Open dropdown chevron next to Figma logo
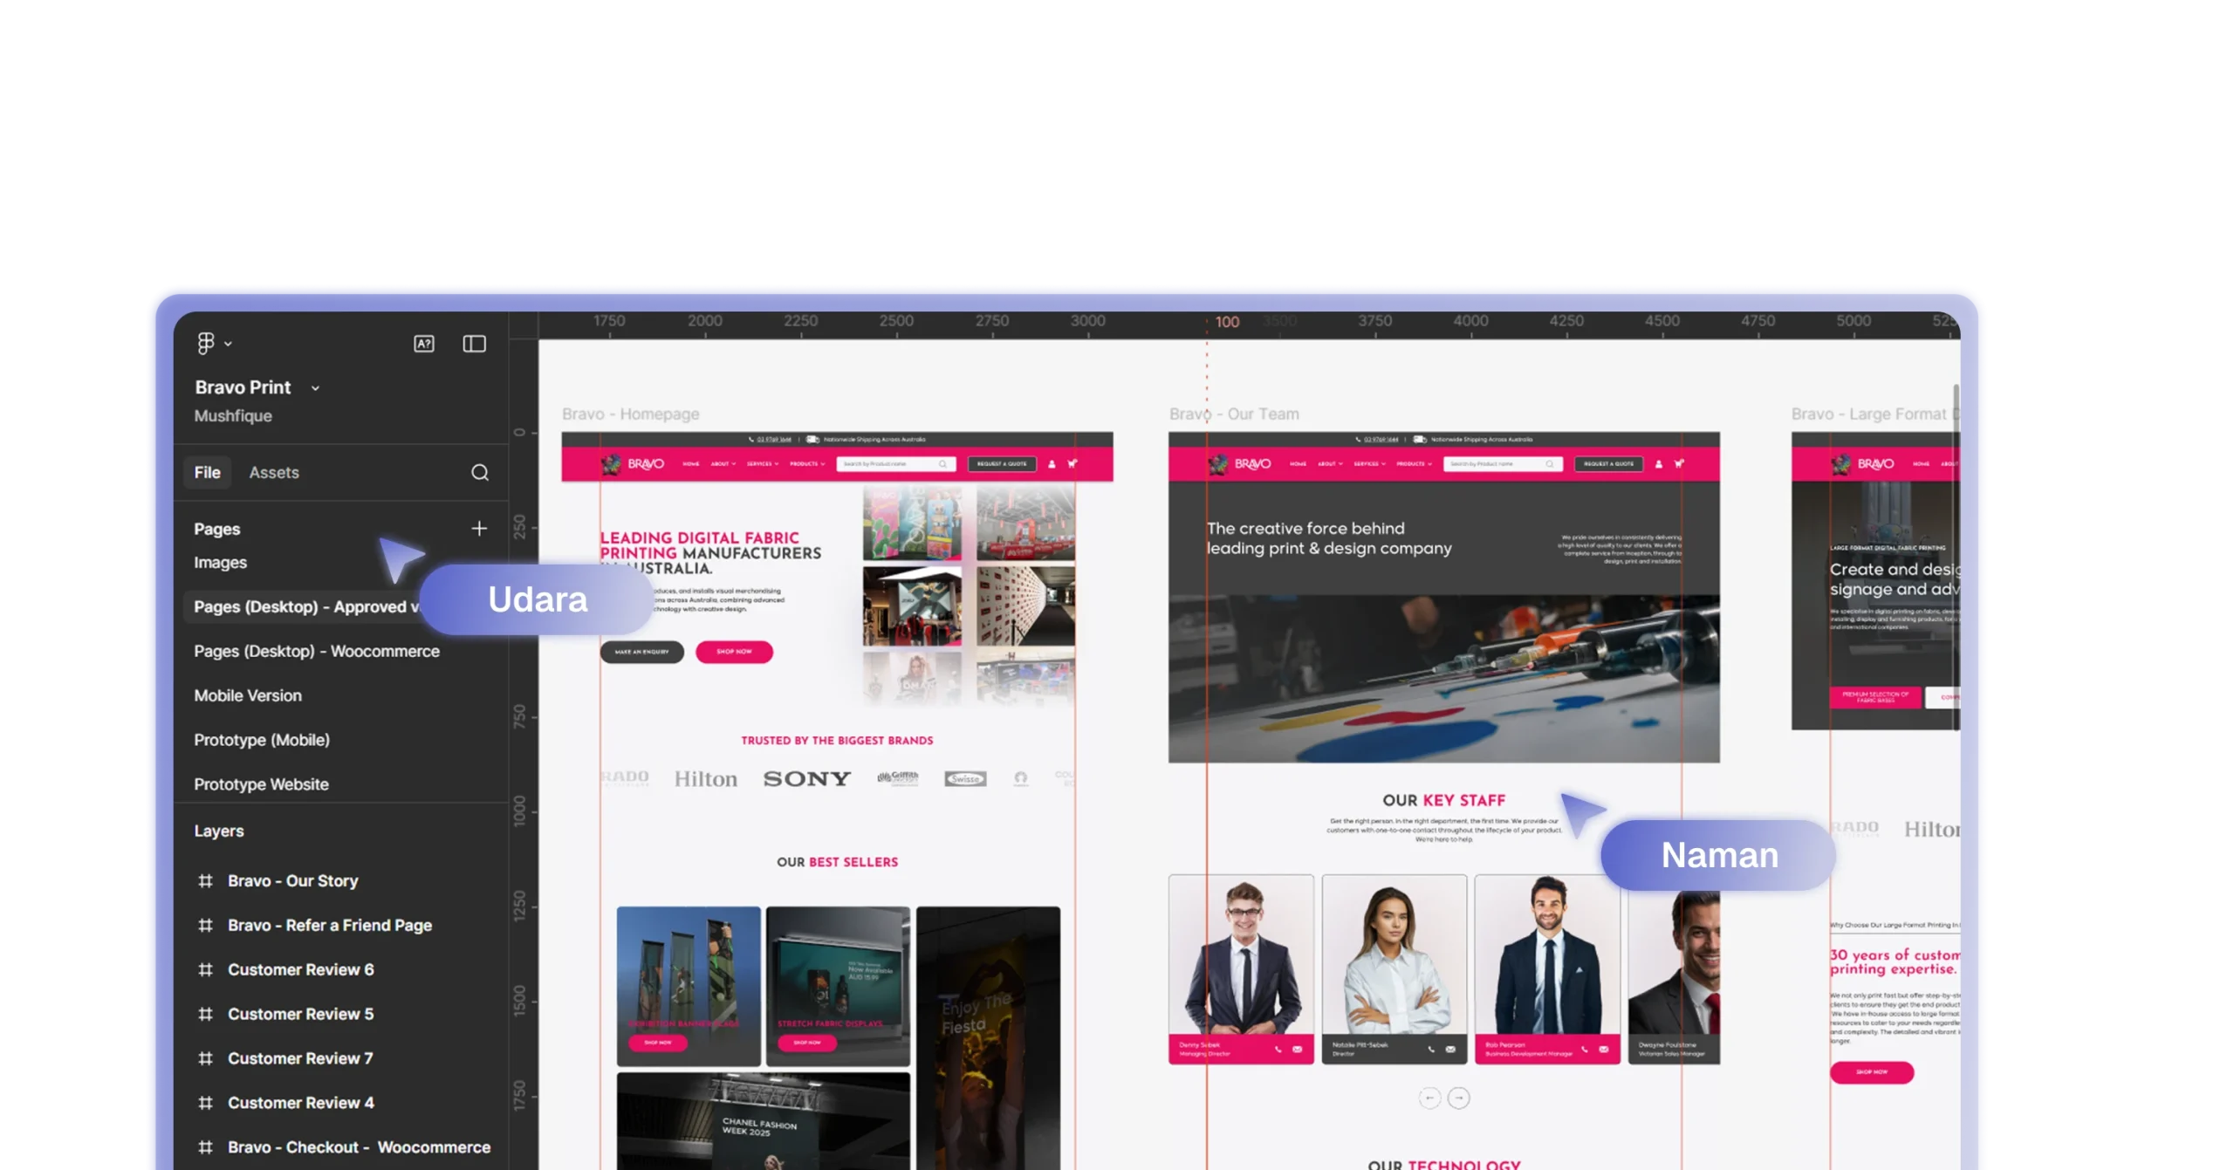Viewport: 2234px width, 1170px height. point(229,345)
